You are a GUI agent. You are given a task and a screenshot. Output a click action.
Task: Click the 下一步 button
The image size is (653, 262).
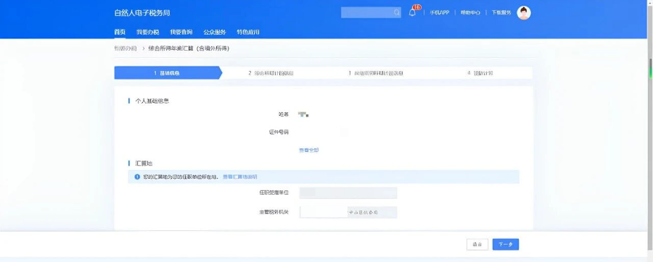pyautogui.click(x=506, y=245)
